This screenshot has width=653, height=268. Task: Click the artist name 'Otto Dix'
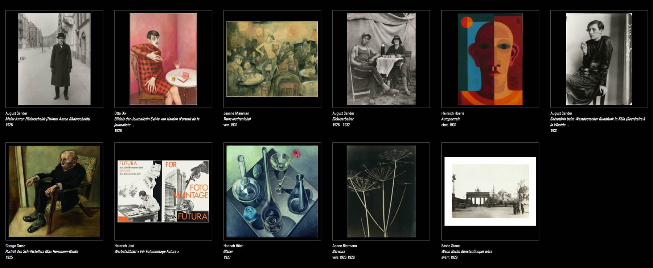pos(120,113)
